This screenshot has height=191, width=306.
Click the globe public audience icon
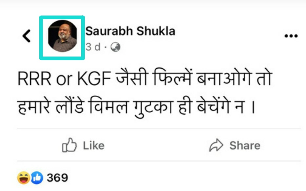click(x=115, y=47)
